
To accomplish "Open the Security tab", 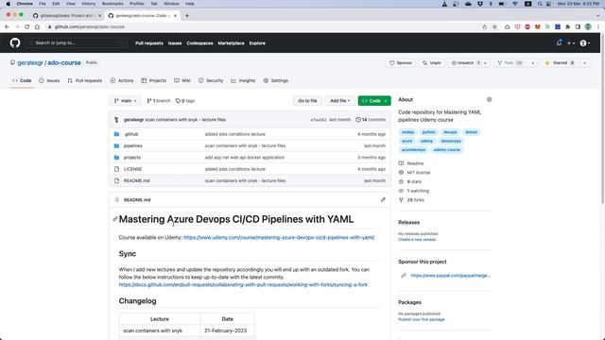I will pyautogui.click(x=211, y=80).
